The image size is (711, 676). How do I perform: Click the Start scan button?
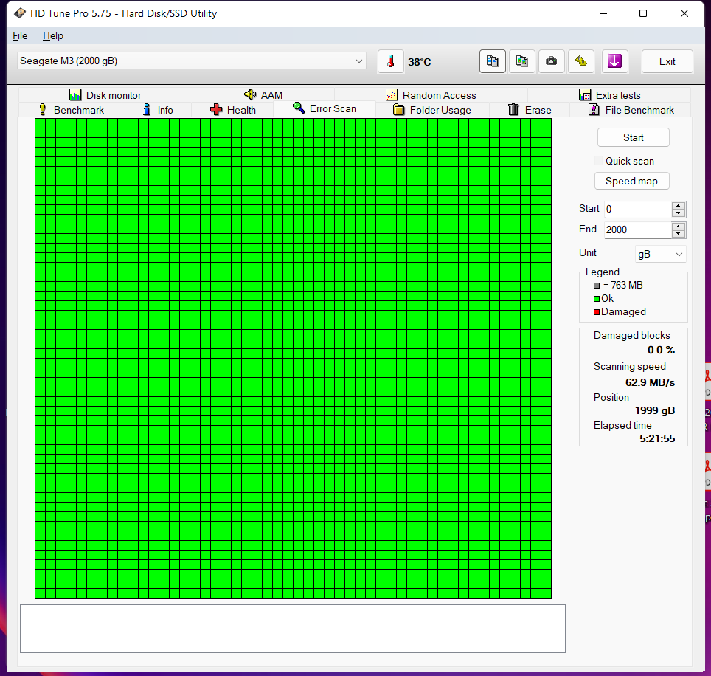tap(634, 137)
